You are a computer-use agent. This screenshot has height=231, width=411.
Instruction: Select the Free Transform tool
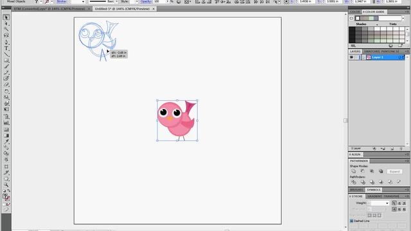tap(6, 110)
